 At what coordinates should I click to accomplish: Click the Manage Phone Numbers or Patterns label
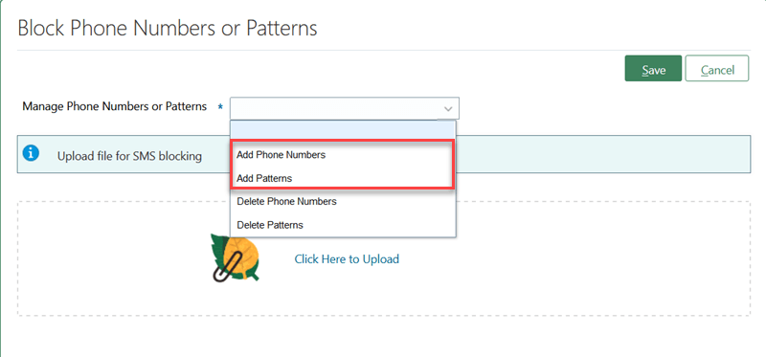point(115,106)
